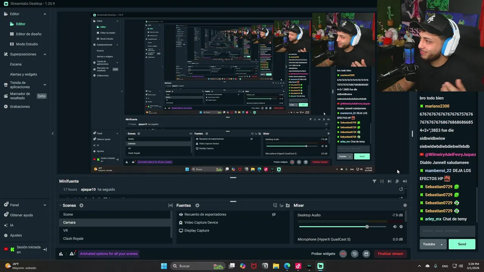Open Microsoft Edge from the taskbar
This screenshot has width=484, height=272.
click(287, 266)
